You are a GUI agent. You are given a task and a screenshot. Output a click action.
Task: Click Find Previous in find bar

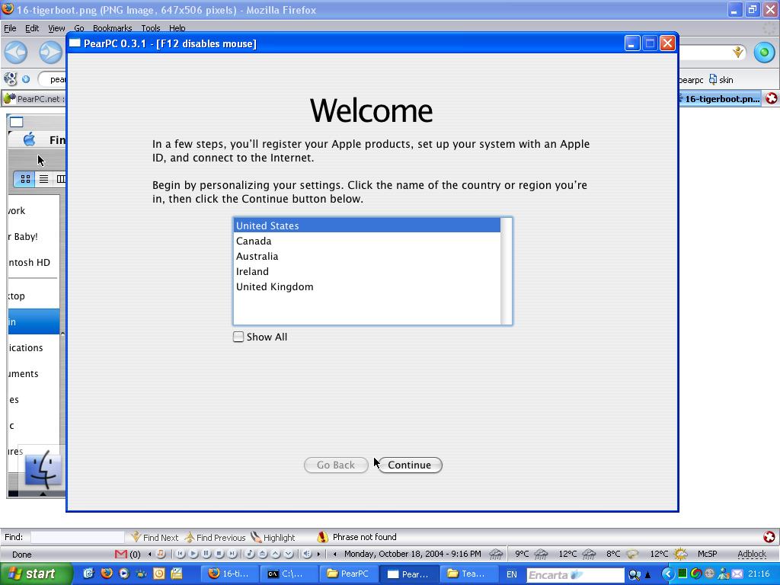click(215, 537)
